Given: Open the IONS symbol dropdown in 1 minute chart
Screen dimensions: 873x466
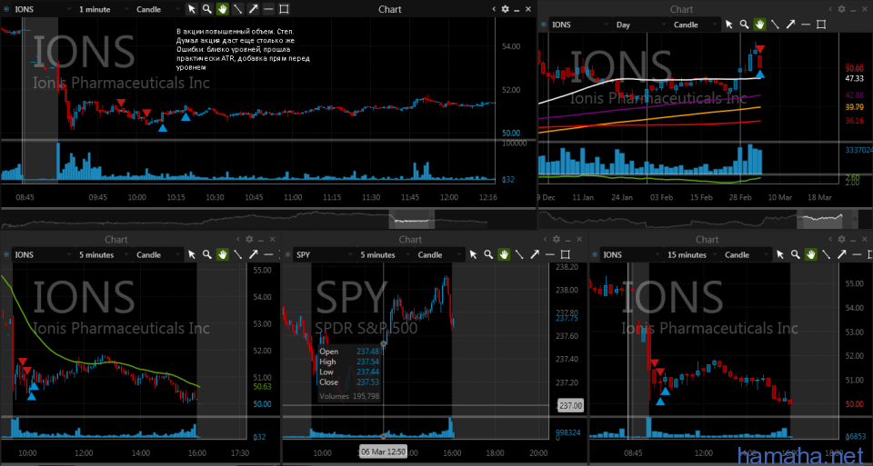Looking at the screenshot, I should click(43, 9).
